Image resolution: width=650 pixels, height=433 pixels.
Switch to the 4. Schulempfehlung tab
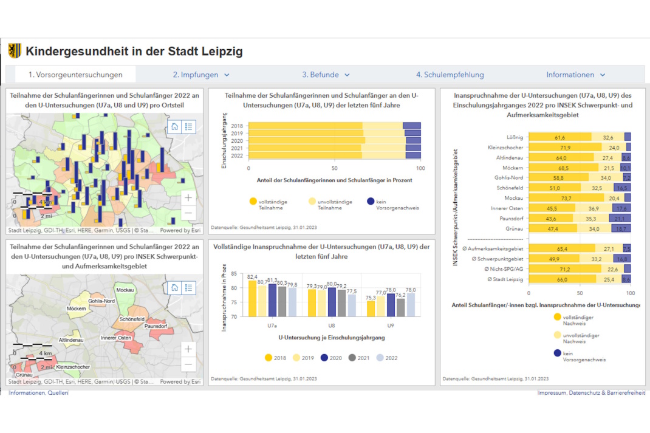(450, 75)
